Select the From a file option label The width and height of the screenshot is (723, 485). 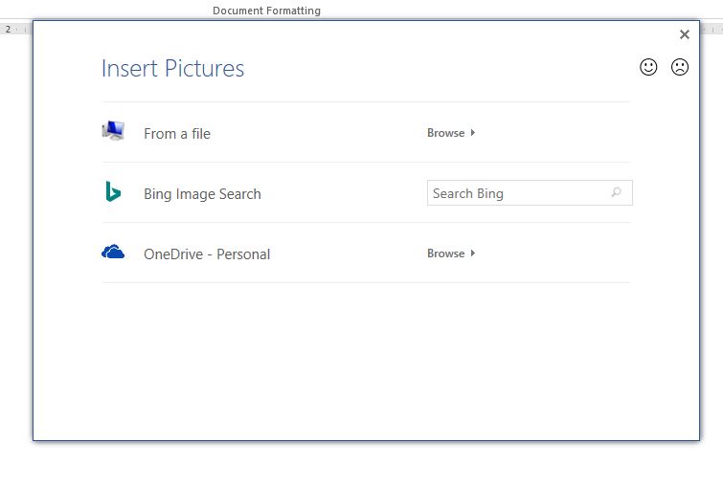pyautogui.click(x=177, y=134)
